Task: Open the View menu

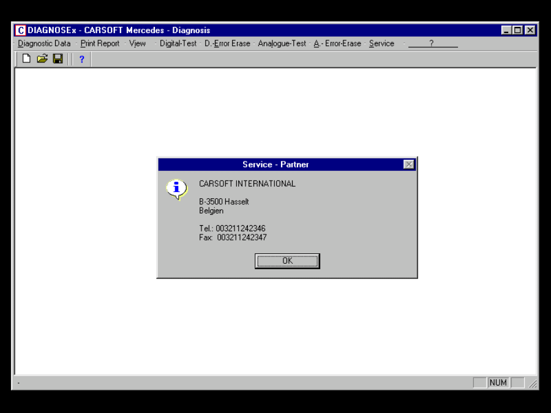Action: point(137,43)
